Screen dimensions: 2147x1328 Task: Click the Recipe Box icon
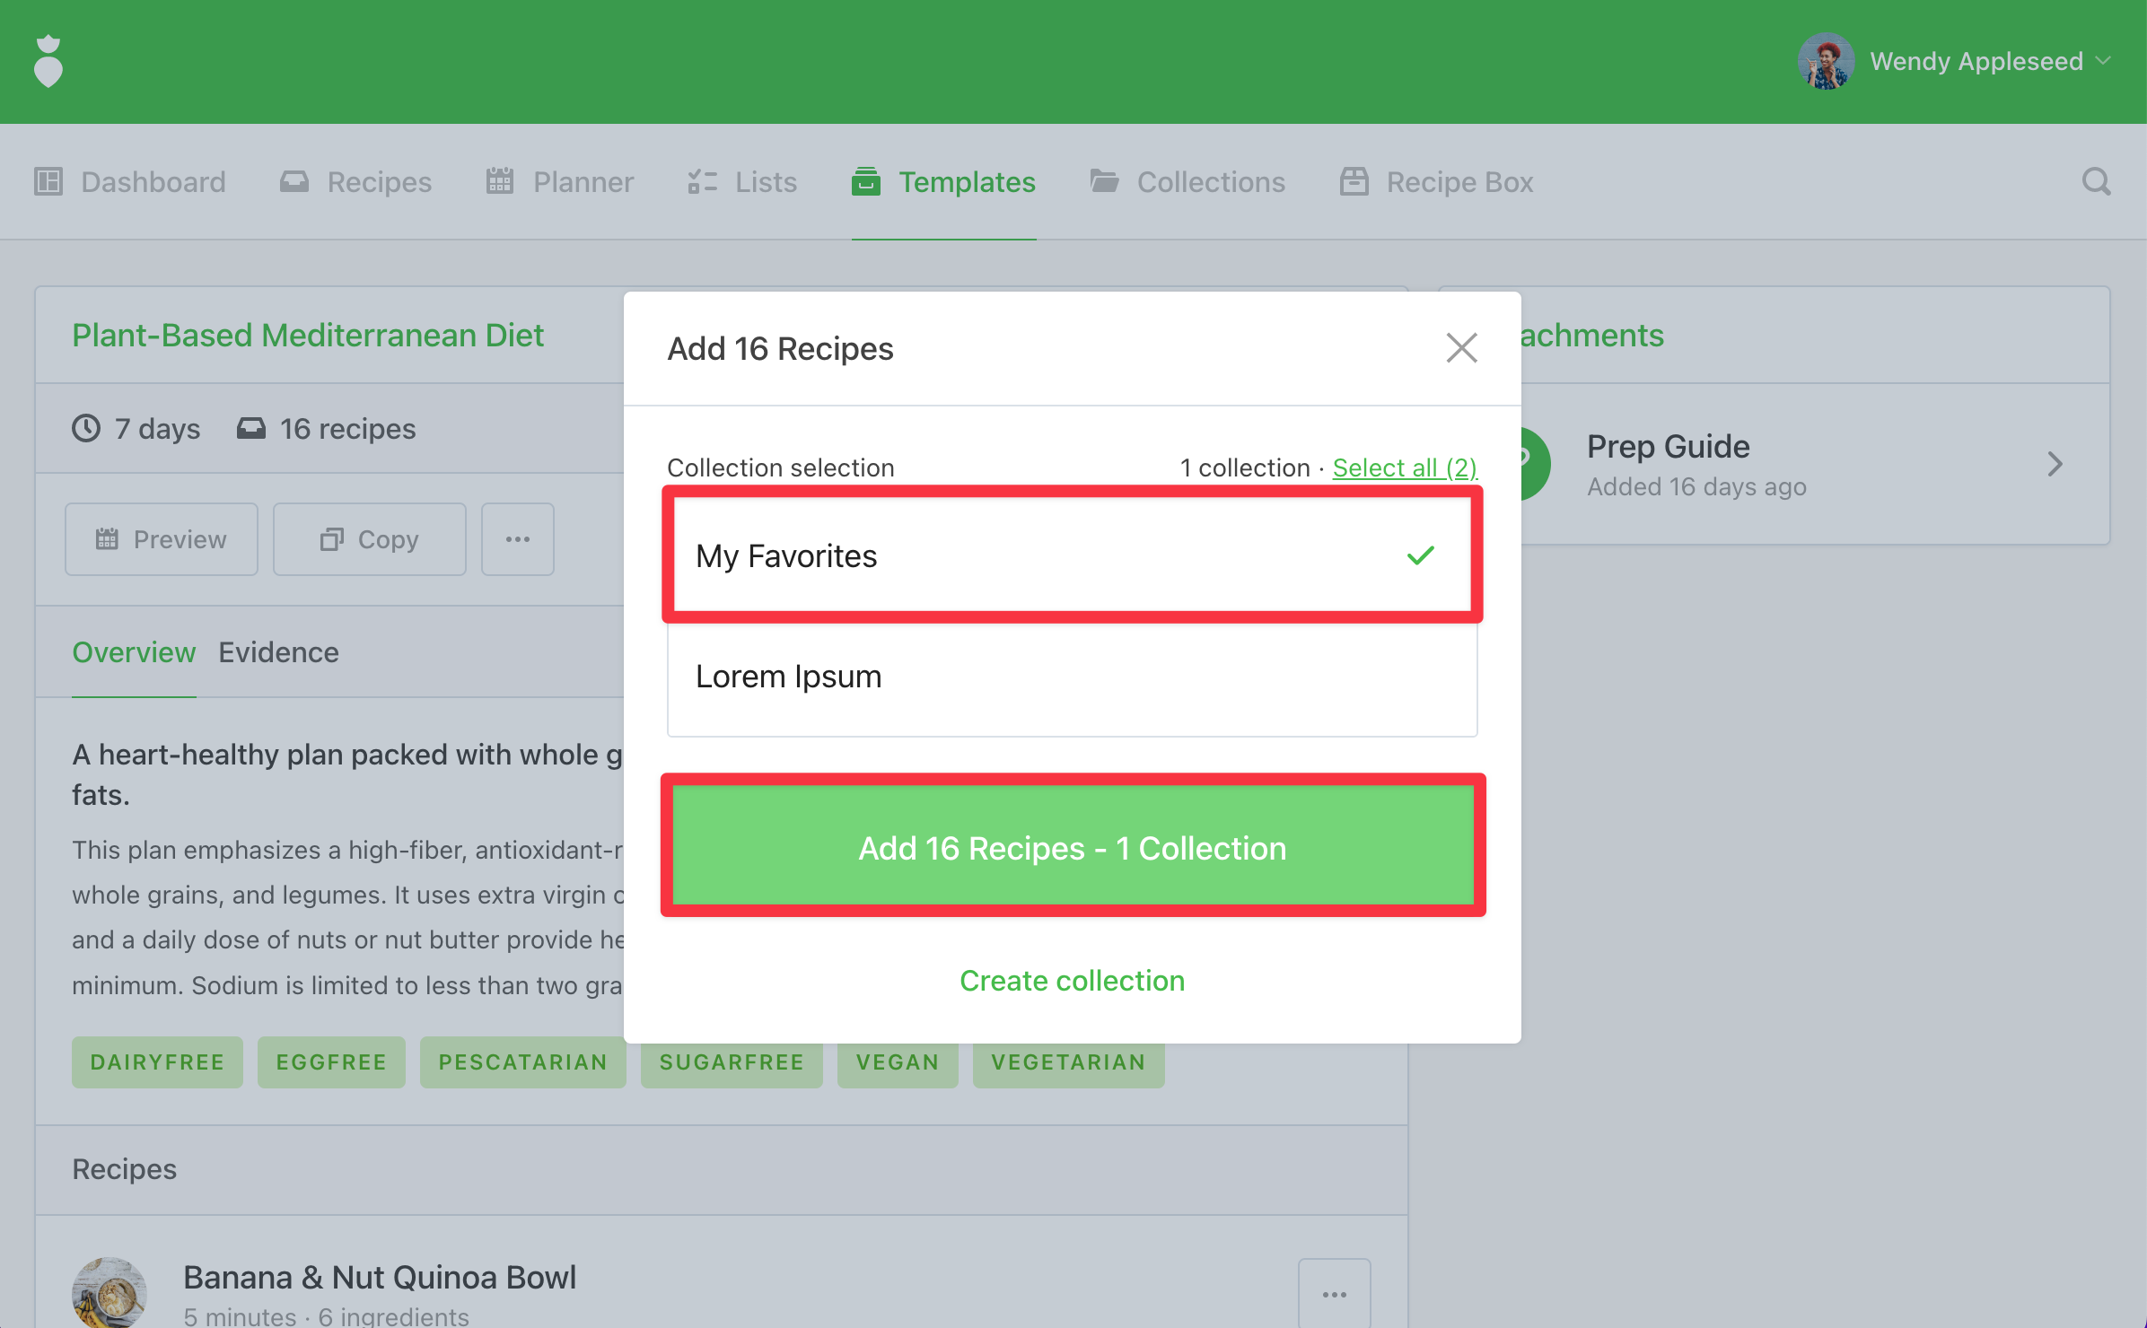pyautogui.click(x=1354, y=182)
